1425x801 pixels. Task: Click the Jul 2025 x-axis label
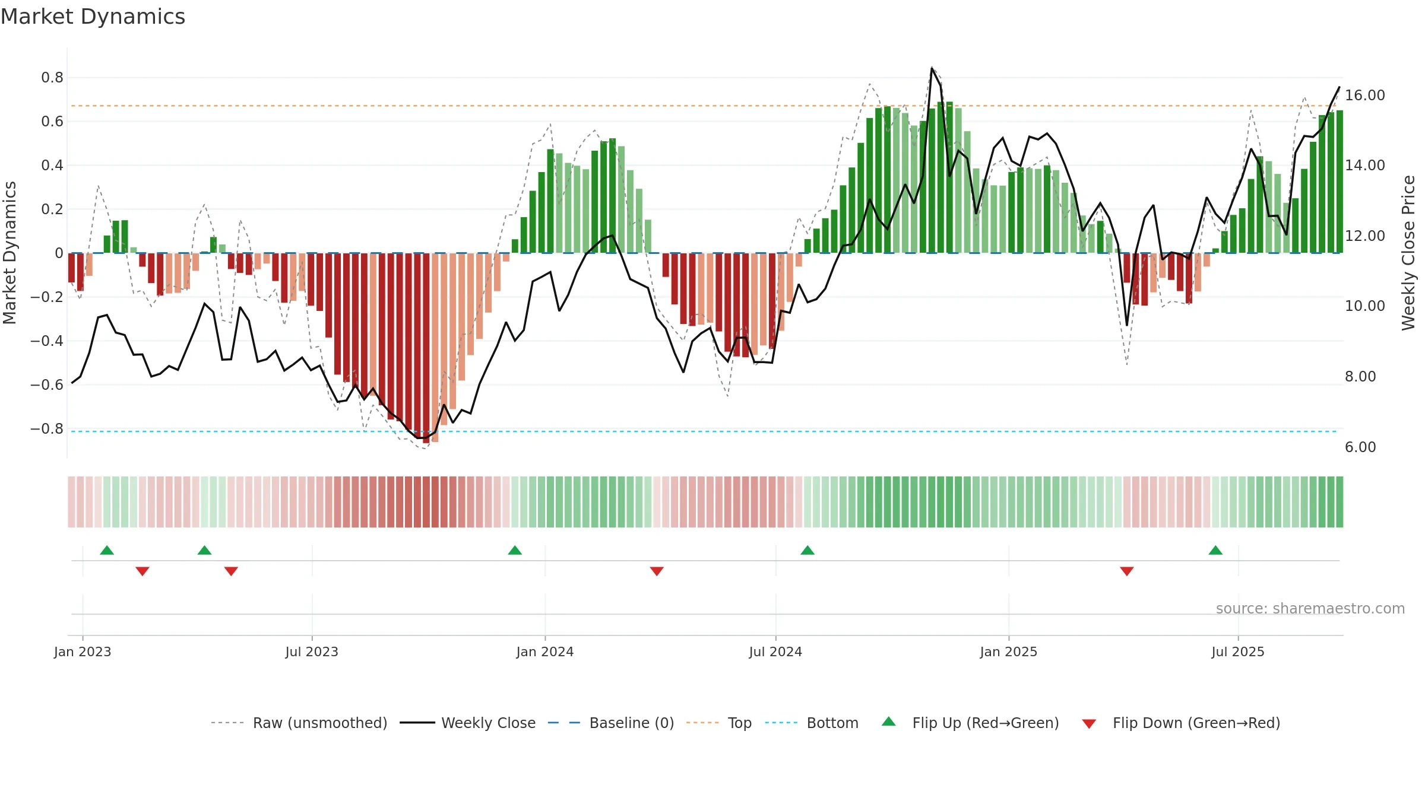pos(1238,651)
